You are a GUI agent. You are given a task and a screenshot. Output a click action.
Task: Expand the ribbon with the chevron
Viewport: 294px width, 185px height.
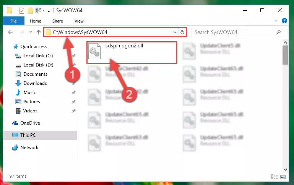[x=276, y=21]
